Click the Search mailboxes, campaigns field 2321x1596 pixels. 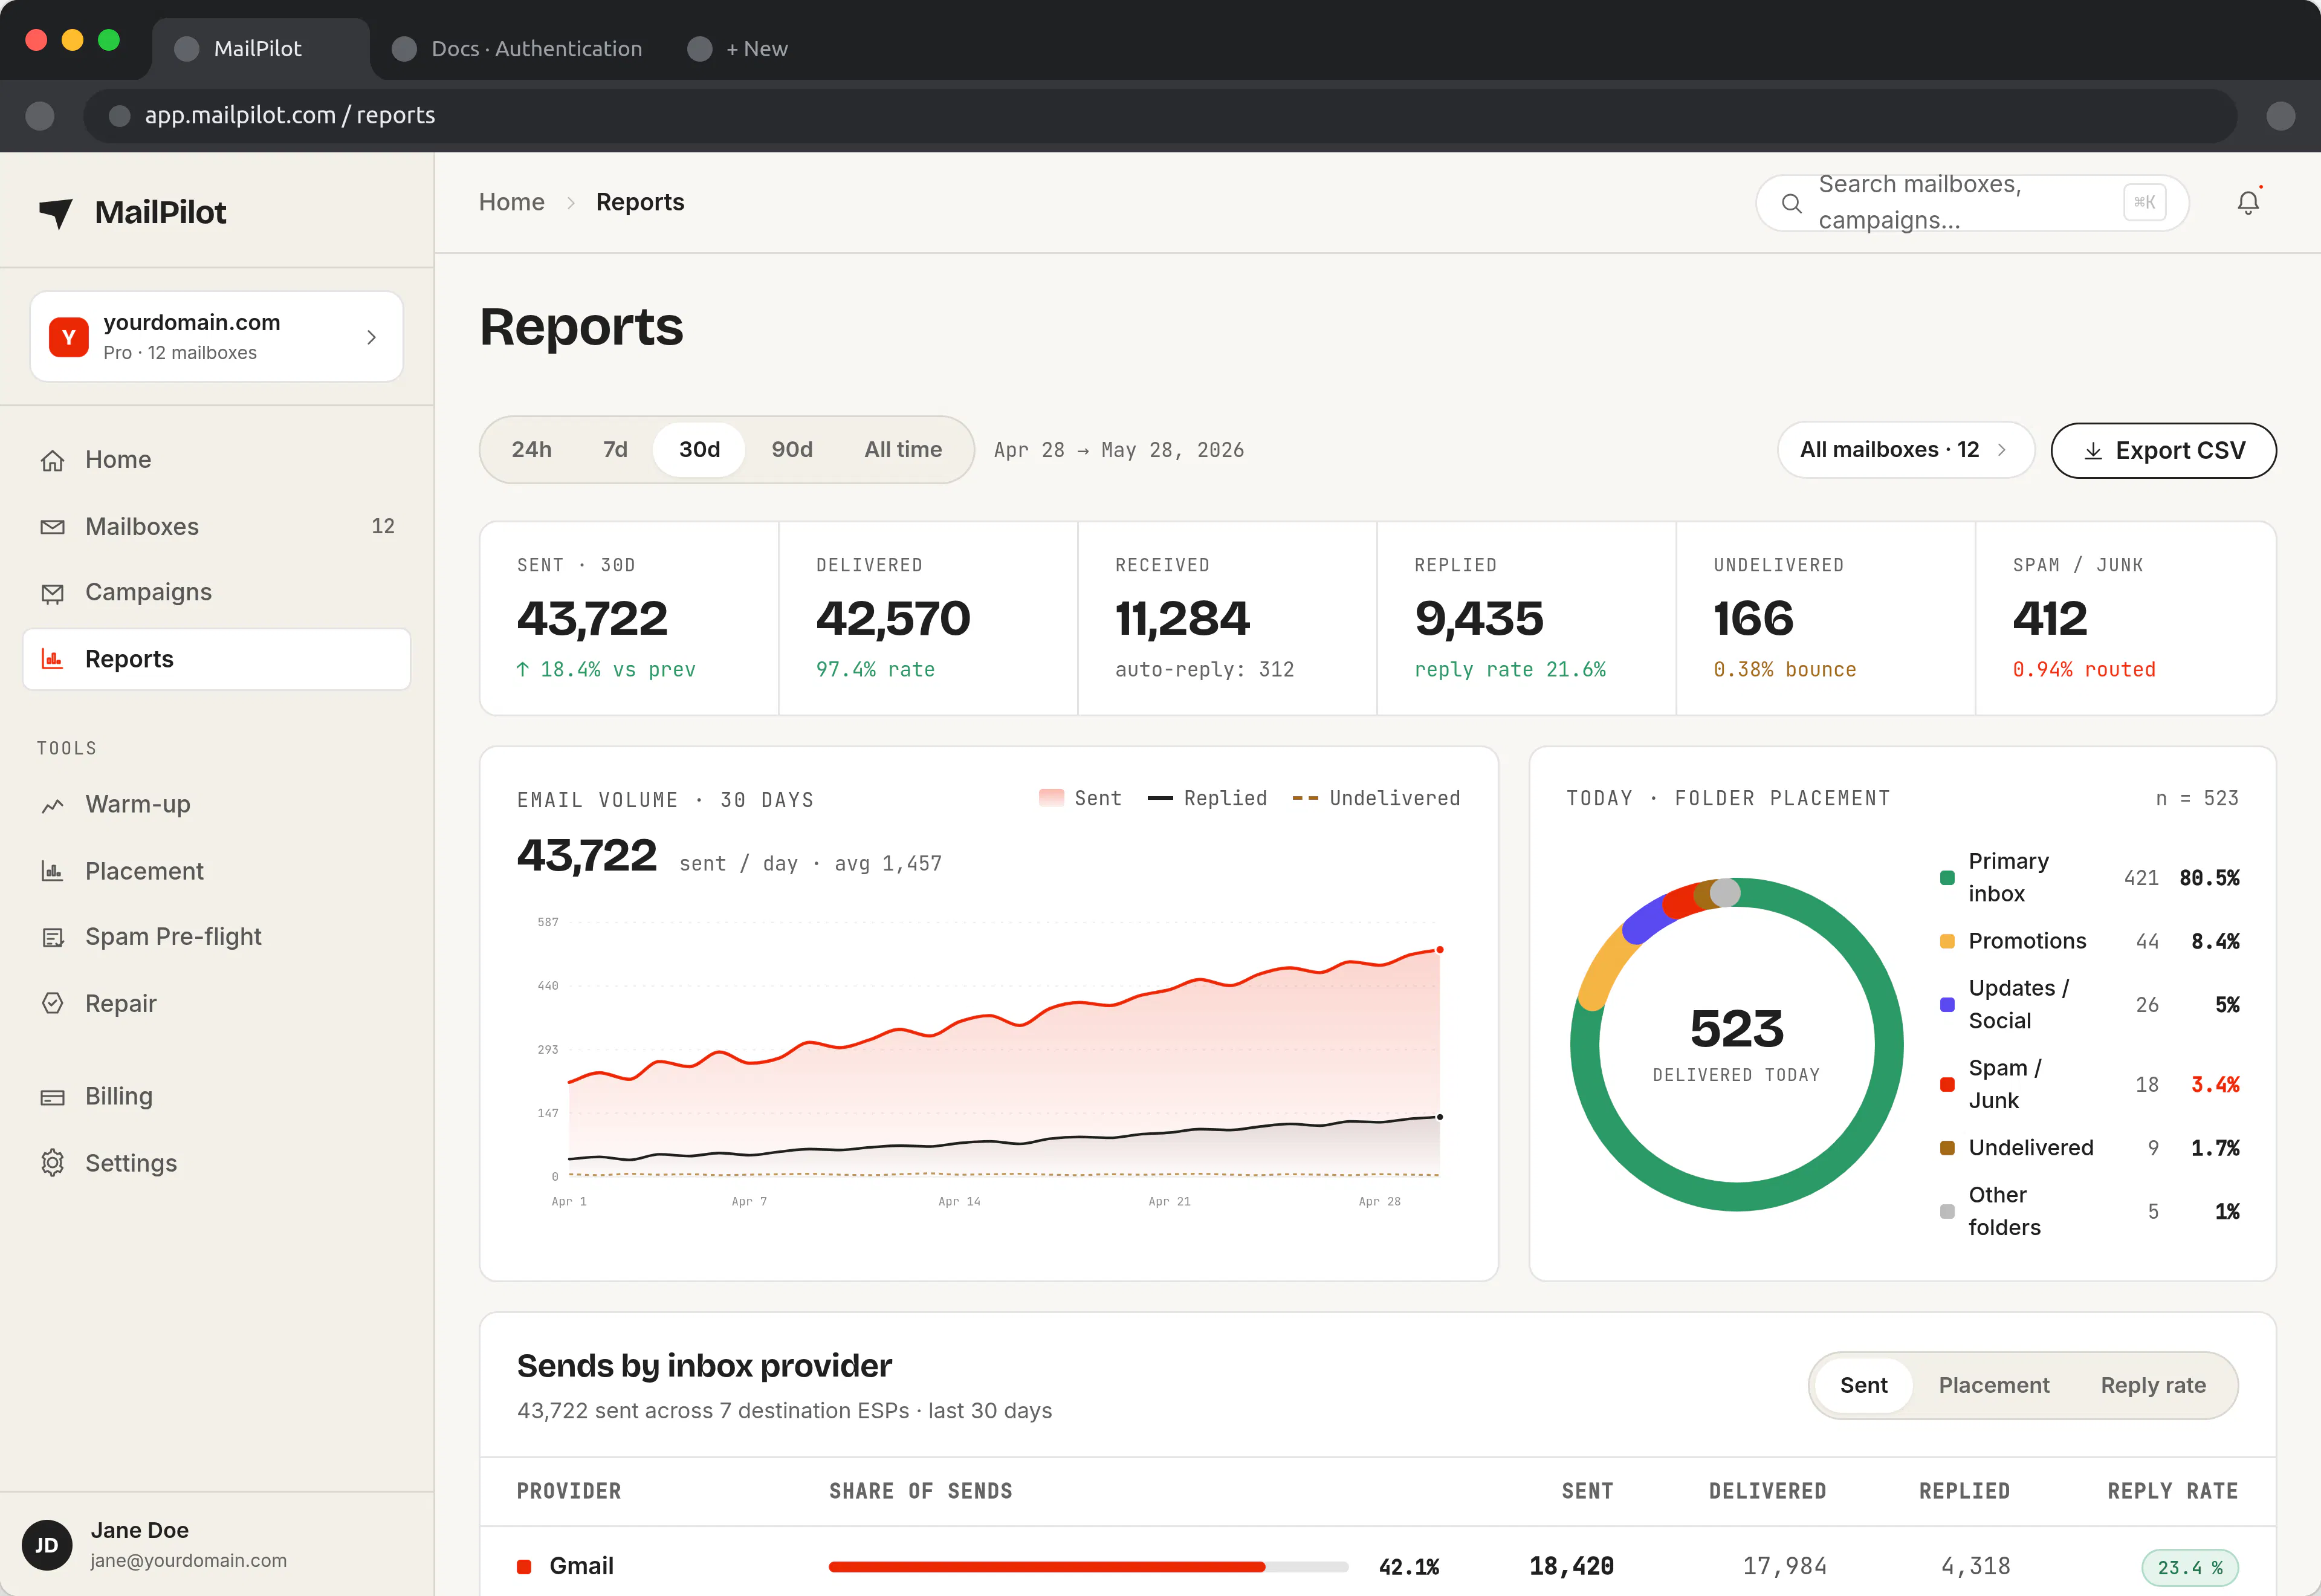point(1972,203)
